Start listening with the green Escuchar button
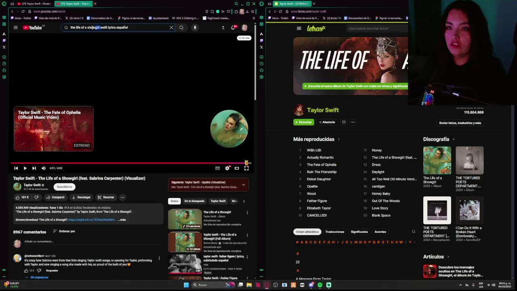Image resolution: width=517 pixels, height=291 pixels. pos(303,122)
